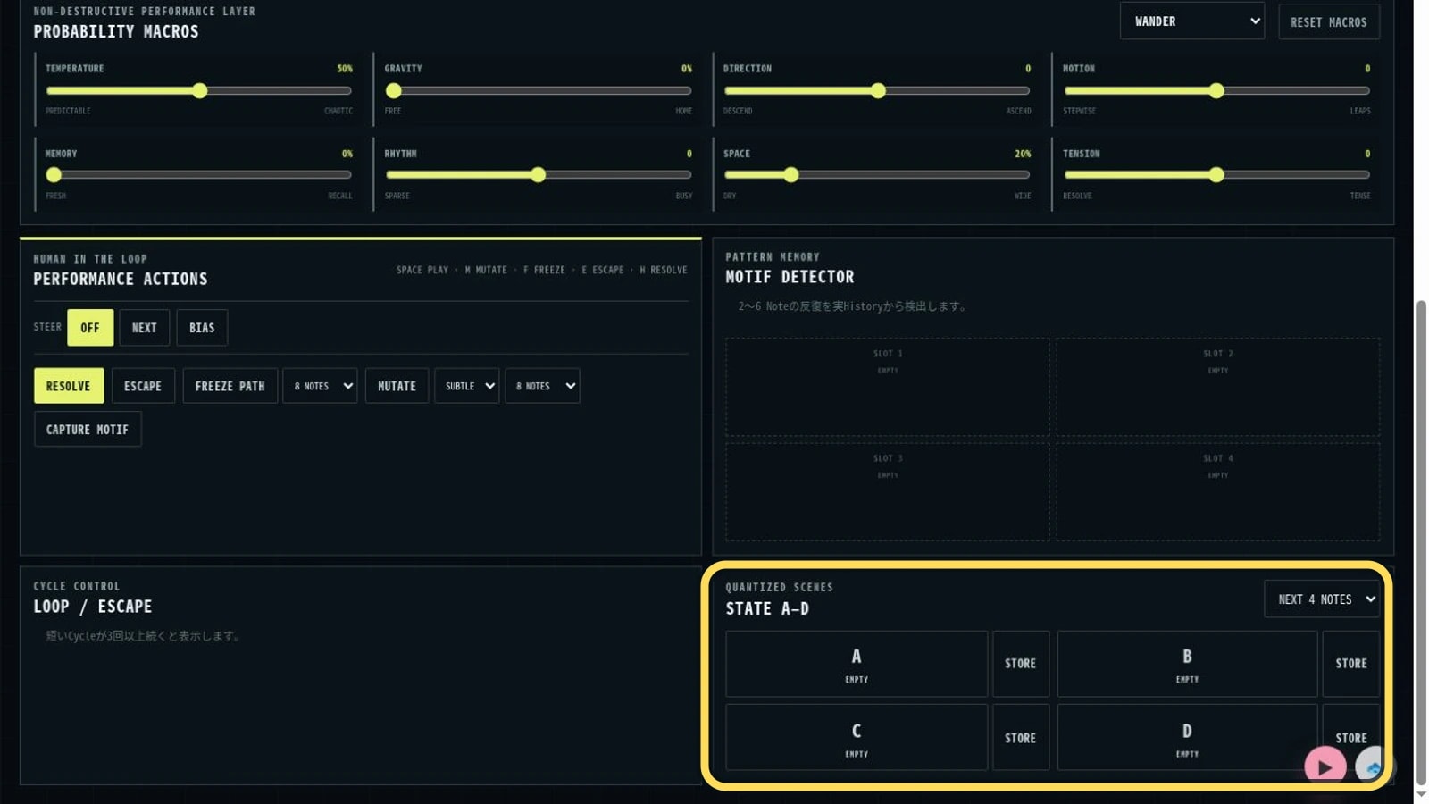The width and height of the screenshot is (1429, 804).
Task: Trigger the ESCAPE action button
Action: point(143,386)
